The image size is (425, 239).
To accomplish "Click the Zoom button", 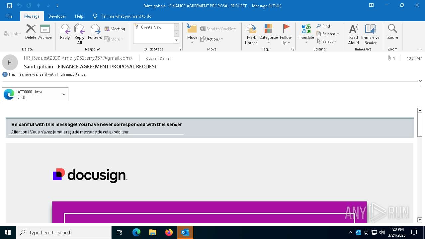I will (x=392, y=32).
